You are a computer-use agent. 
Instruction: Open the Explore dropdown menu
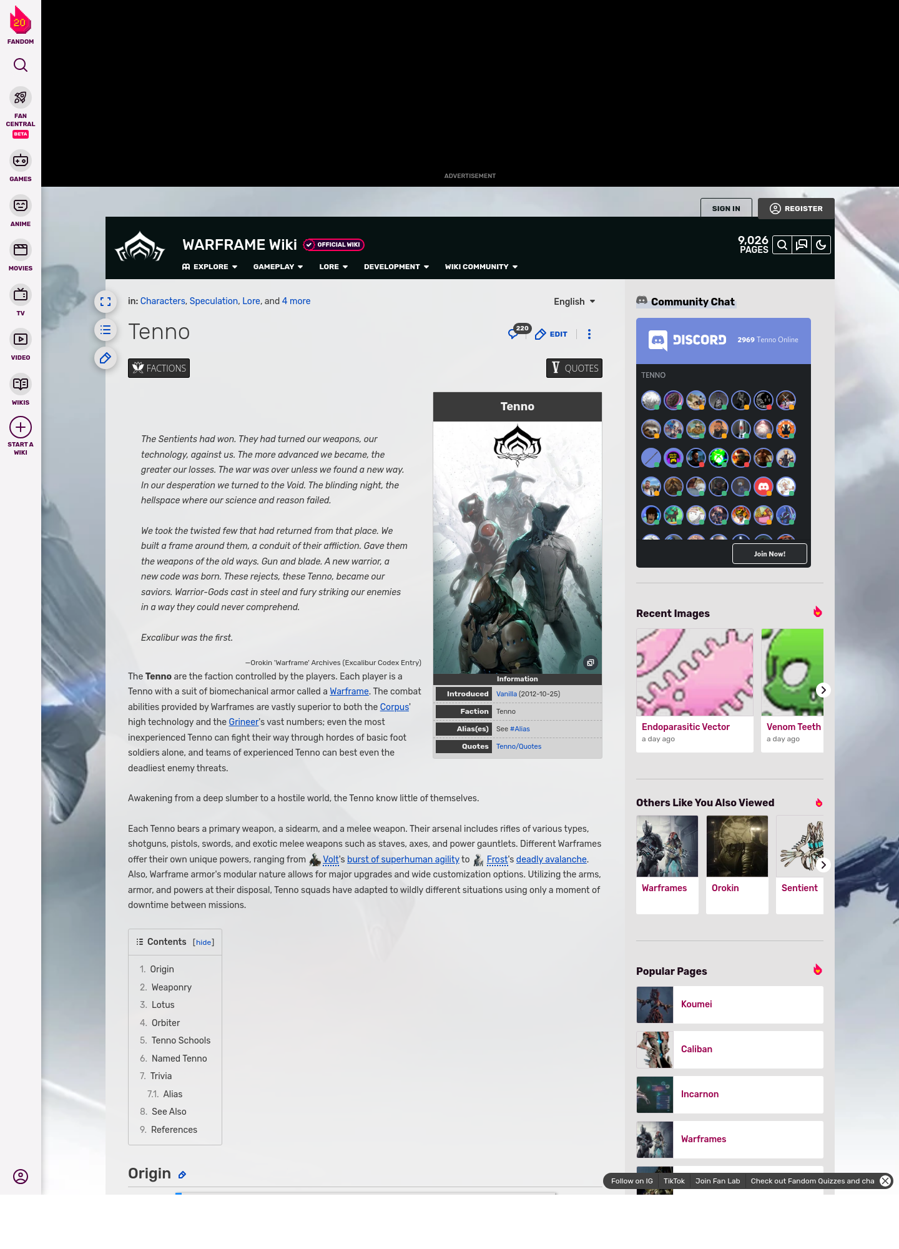210,267
